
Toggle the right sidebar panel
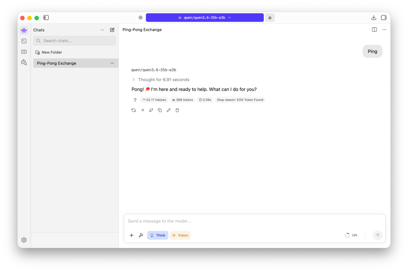384,18
